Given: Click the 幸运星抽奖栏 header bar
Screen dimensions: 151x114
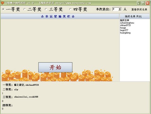Looking at the screenshot, I should 60,16.
